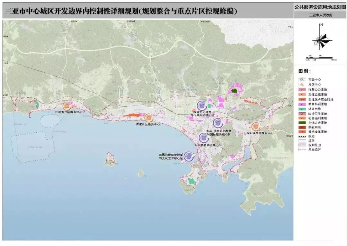This screenshot has width=347, height=246.
Task: Click the 开发边界 legend label text
Action: (x=315, y=149)
